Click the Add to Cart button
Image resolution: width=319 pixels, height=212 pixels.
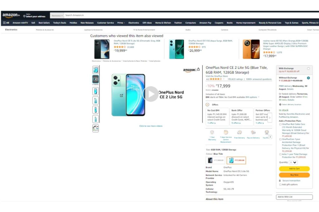tap(294, 169)
